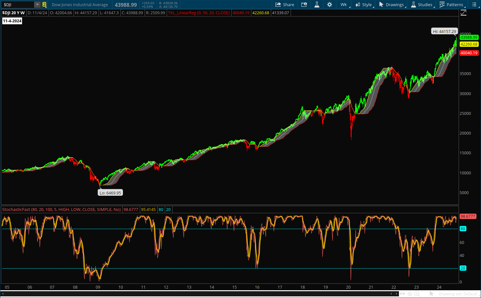Image resolution: width=481 pixels, height=298 pixels.
Task: Click the O: 42004.66 open value
Action: [x=61, y=13]
